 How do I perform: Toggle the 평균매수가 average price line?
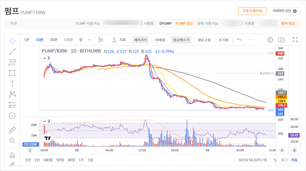tap(181, 40)
